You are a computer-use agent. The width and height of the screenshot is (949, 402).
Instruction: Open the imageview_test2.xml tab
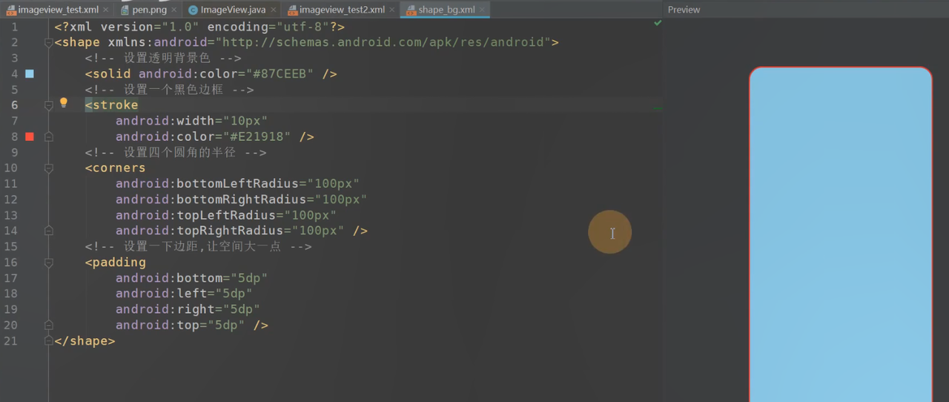pyautogui.click(x=342, y=10)
